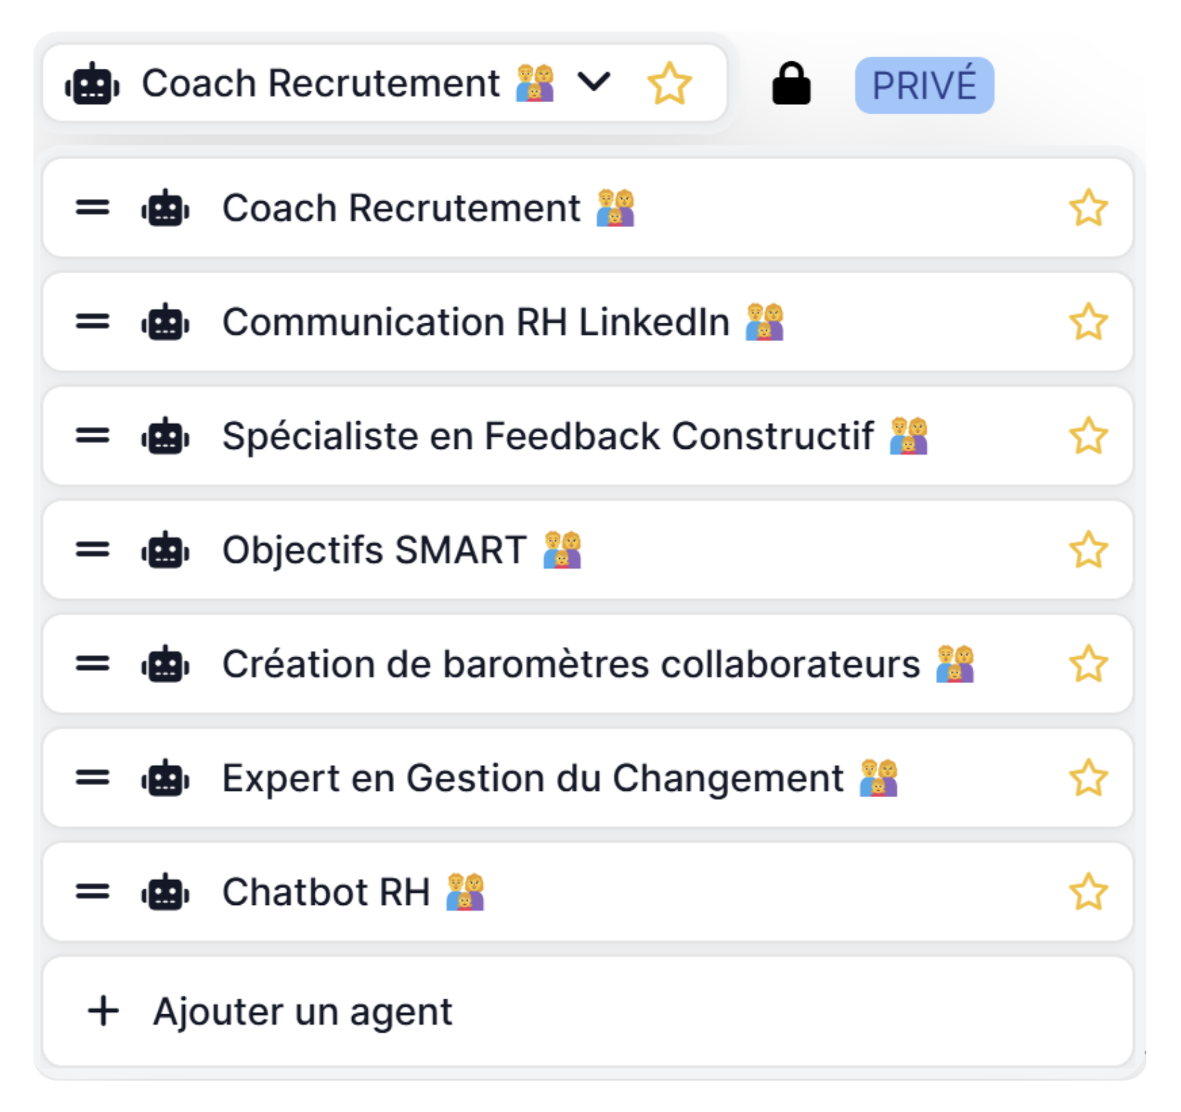Open the Spécialiste en Feedback Constructif agent
Image resolution: width=1181 pixels, height=1112 pixels.
coord(548,435)
